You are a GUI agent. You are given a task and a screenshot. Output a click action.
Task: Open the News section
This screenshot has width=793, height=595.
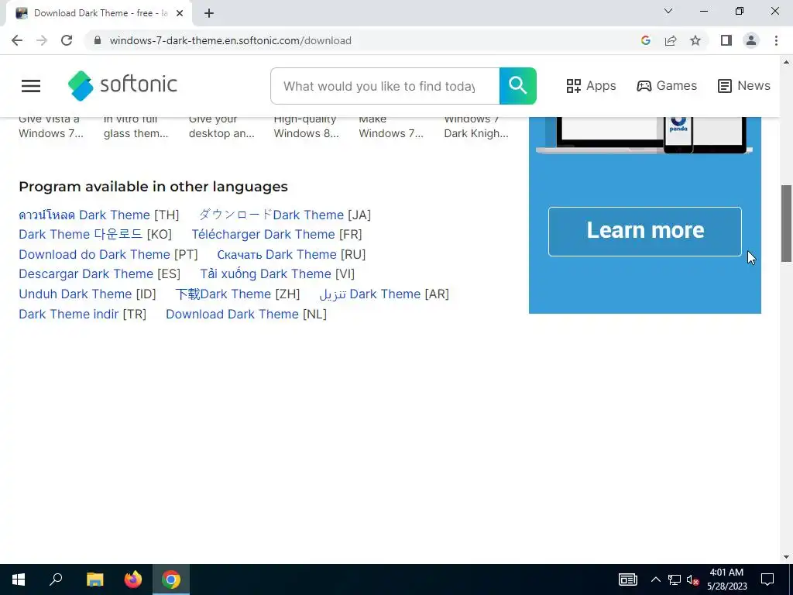point(744,85)
